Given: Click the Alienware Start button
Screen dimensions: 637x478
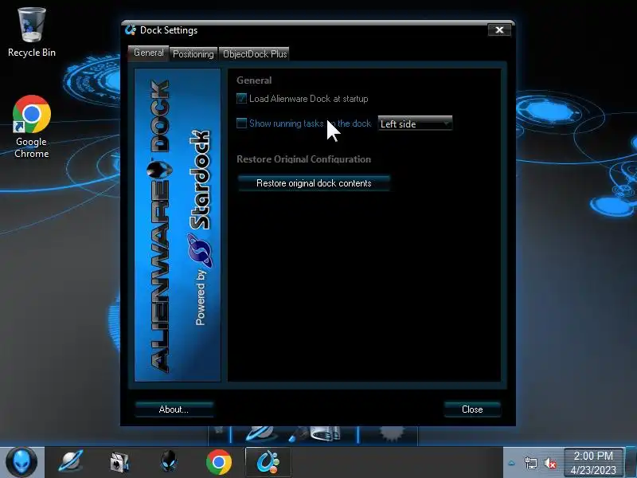Looking at the screenshot, I should (x=21, y=462).
